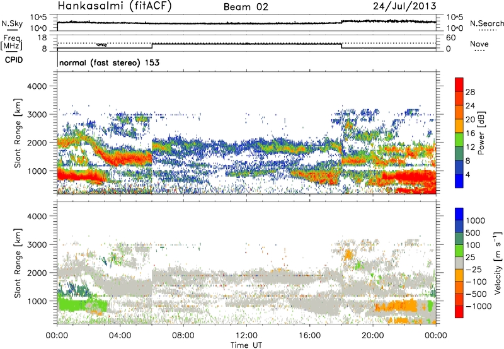Click the 'Time UT' axis label
The width and height of the screenshot is (504, 349).
pos(246,345)
